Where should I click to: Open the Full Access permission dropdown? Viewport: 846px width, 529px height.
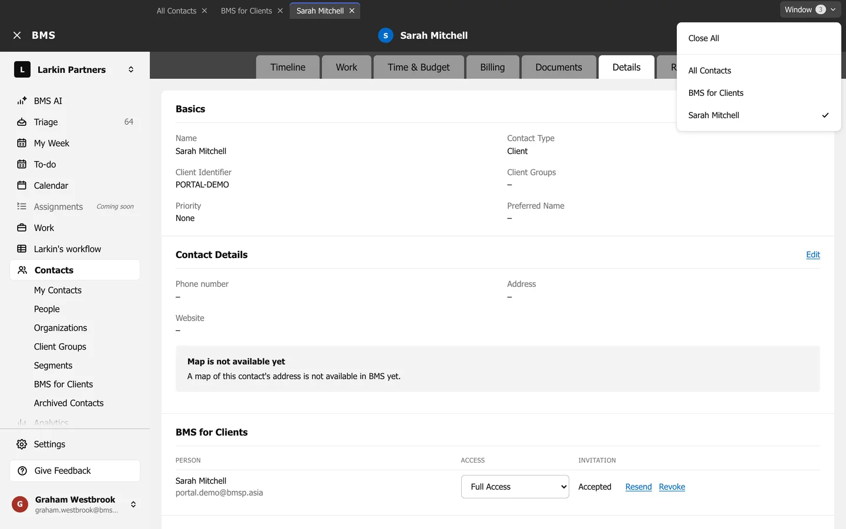[515, 487]
